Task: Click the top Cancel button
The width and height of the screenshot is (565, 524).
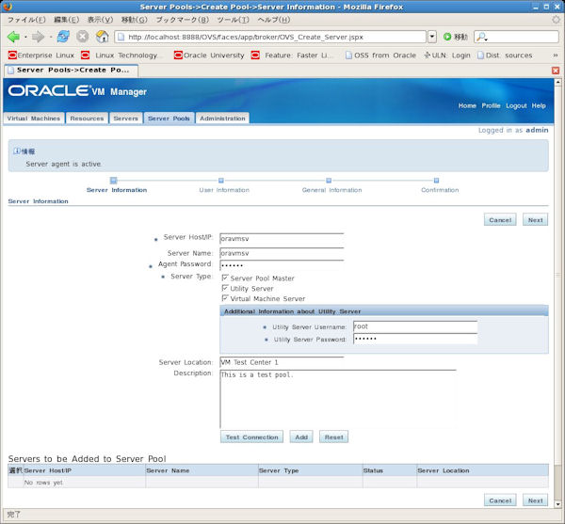Action: tap(500, 219)
